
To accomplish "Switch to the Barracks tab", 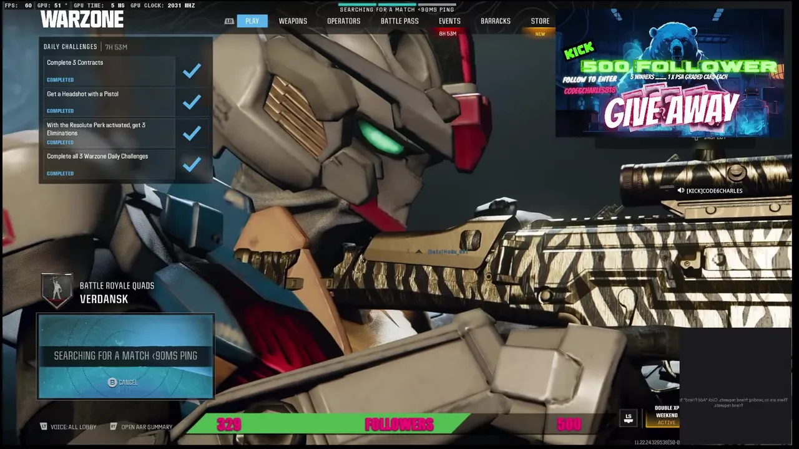I will [x=496, y=21].
